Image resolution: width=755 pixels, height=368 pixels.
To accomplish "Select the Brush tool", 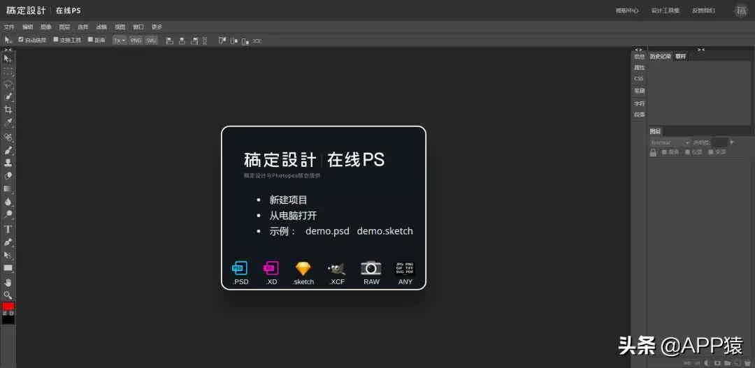I will point(8,150).
